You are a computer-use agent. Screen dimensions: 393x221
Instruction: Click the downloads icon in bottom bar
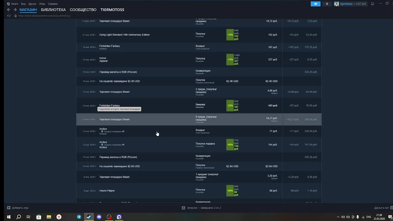183,208
